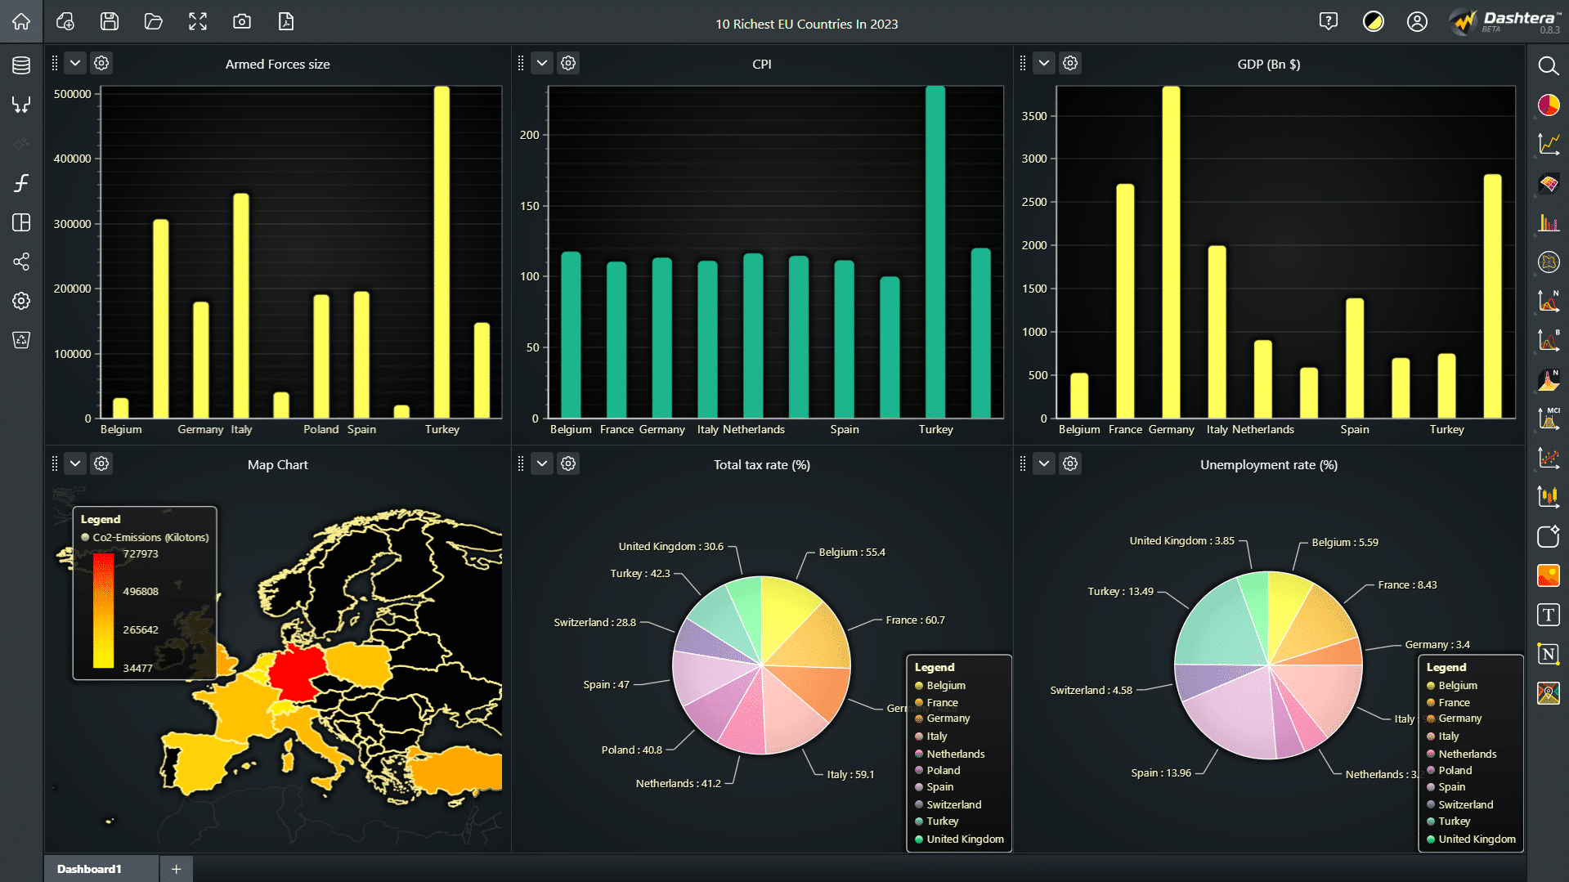The width and height of the screenshot is (1569, 882).
Task: Export dashboard as PDF
Action: click(286, 22)
